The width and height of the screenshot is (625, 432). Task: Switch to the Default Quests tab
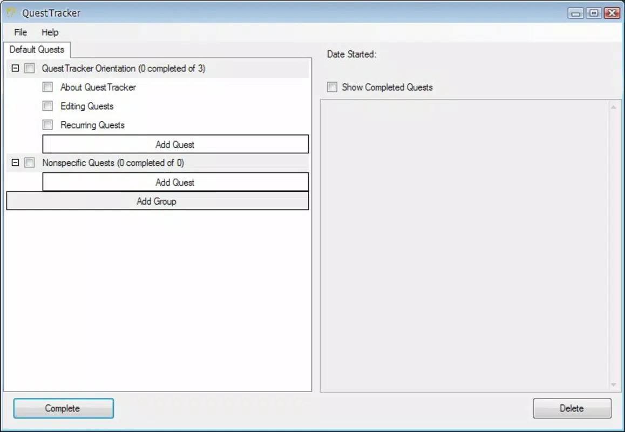[37, 50]
